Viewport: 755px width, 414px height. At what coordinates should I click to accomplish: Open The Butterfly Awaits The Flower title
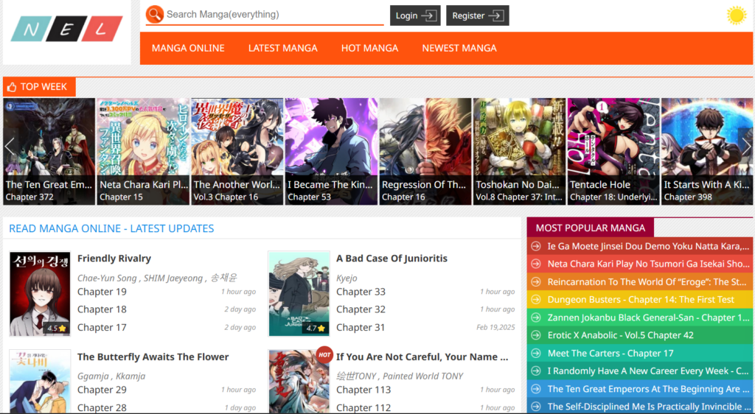tap(153, 357)
